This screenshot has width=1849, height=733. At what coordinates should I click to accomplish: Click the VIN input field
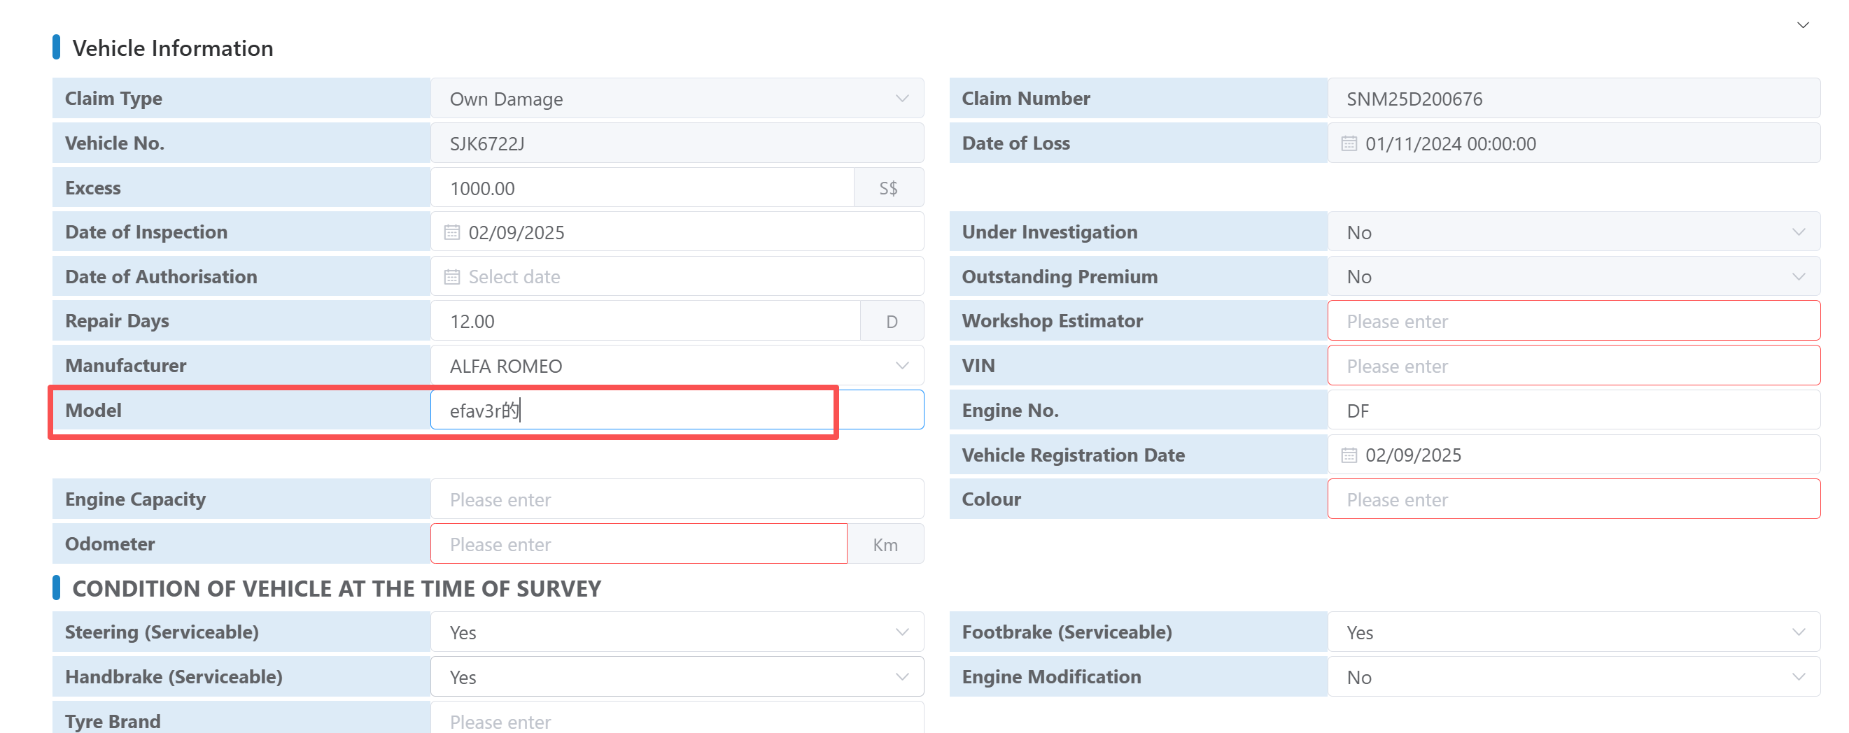click(x=1572, y=366)
